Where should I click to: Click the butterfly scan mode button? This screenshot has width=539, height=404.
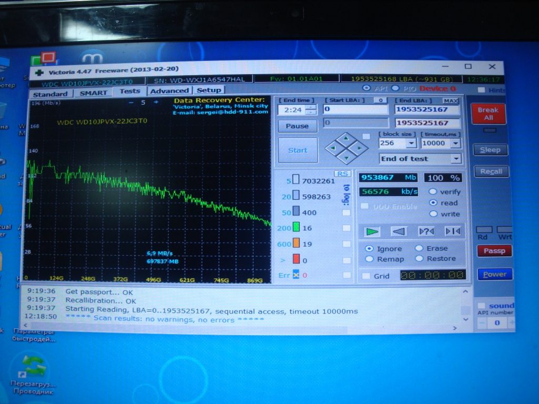tap(453, 231)
